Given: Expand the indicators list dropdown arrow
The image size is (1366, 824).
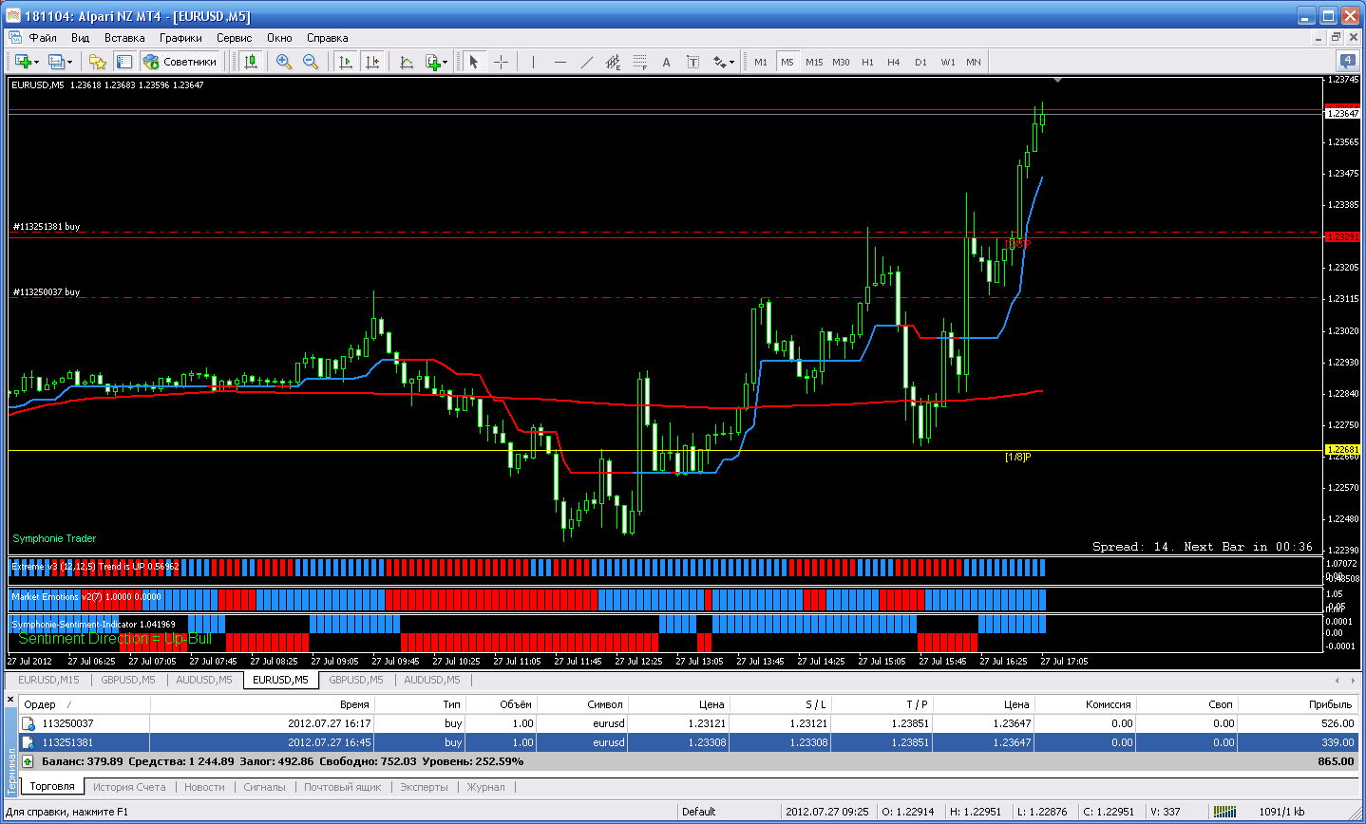Looking at the screenshot, I should pos(446,63).
